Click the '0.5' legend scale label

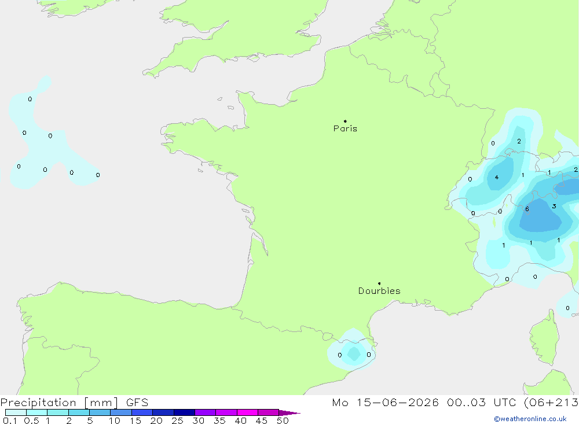pyautogui.click(x=31, y=421)
